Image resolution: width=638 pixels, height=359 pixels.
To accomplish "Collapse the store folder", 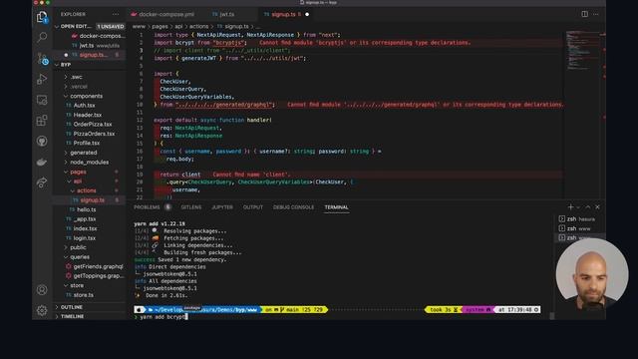I will [x=89, y=285].
